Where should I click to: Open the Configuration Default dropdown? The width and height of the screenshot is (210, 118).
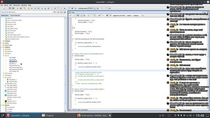[x=95, y=8]
